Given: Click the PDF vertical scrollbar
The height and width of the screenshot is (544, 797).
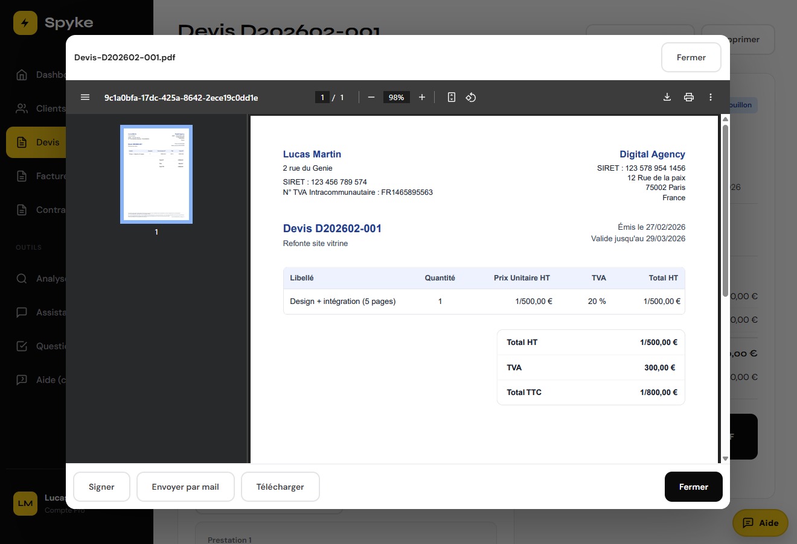Looking at the screenshot, I should (x=725, y=211).
